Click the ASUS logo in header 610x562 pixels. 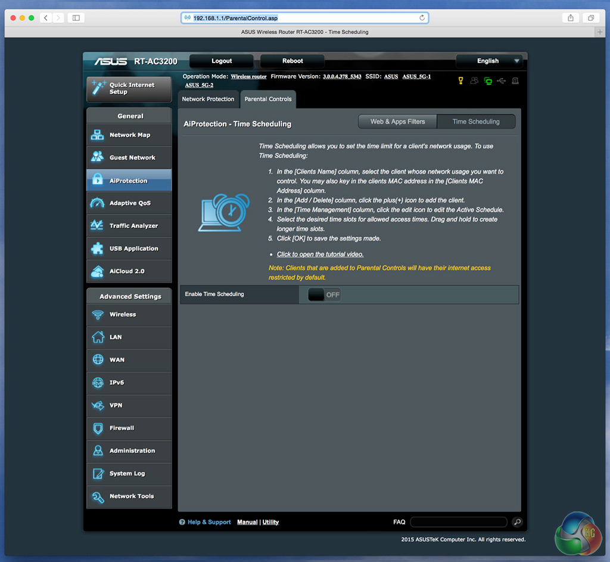[111, 61]
